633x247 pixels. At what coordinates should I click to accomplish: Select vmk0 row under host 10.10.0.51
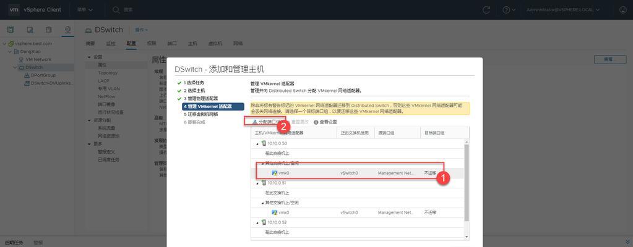pos(358,212)
